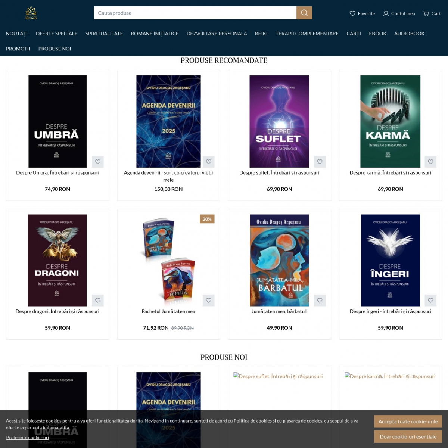Add Despre karmă to favorites heart

pyautogui.click(x=431, y=162)
